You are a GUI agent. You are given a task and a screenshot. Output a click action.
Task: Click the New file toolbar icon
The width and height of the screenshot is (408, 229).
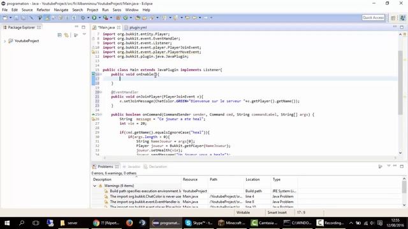5,18
